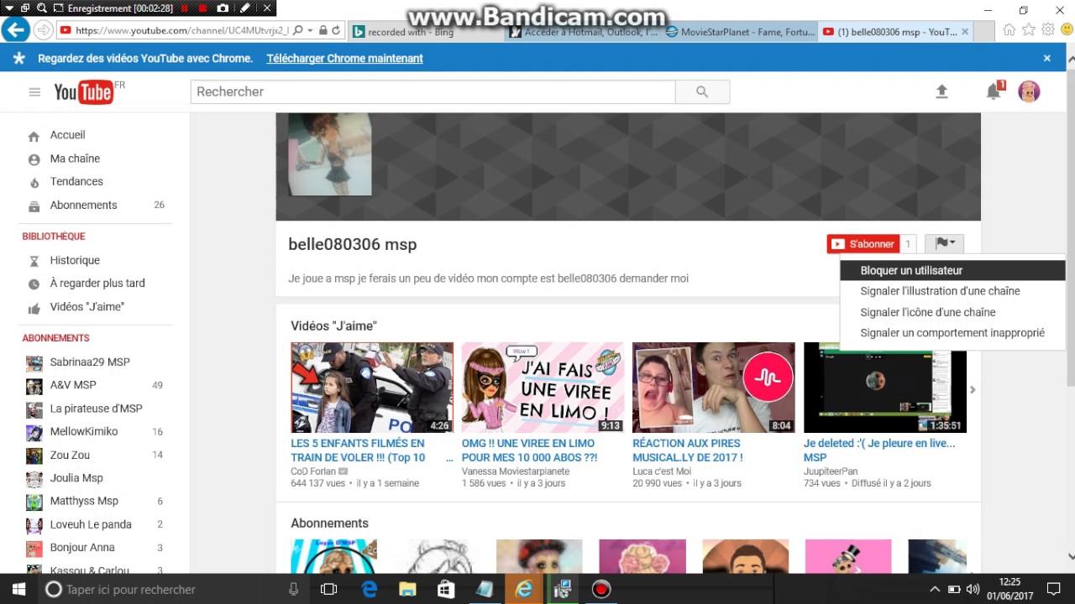
Task: Go back with browser back arrow
Action: [x=15, y=30]
